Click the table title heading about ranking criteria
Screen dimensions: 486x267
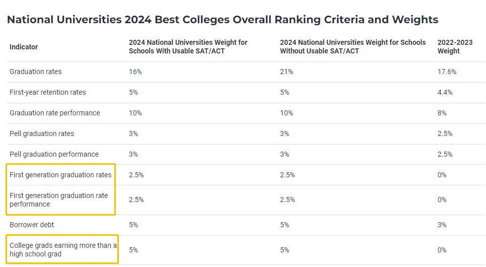point(222,20)
